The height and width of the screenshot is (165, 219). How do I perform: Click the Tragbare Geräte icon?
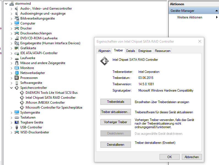point(17,122)
